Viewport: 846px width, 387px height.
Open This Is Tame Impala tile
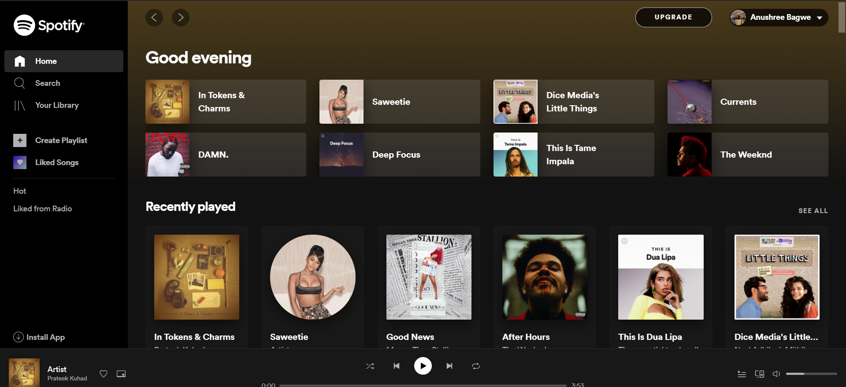(574, 155)
